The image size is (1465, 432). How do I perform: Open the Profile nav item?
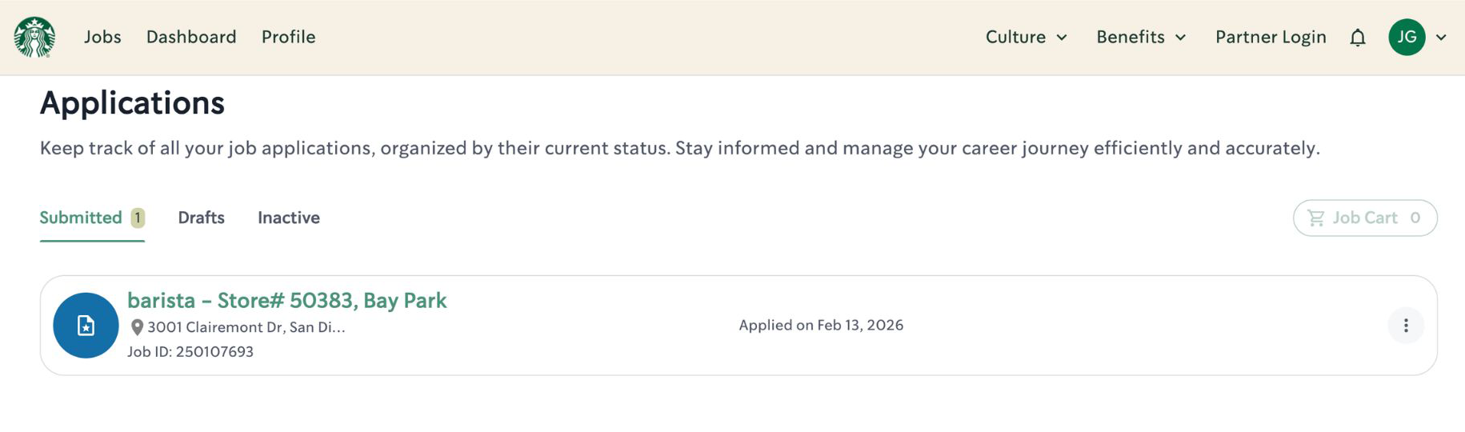pos(289,37)
